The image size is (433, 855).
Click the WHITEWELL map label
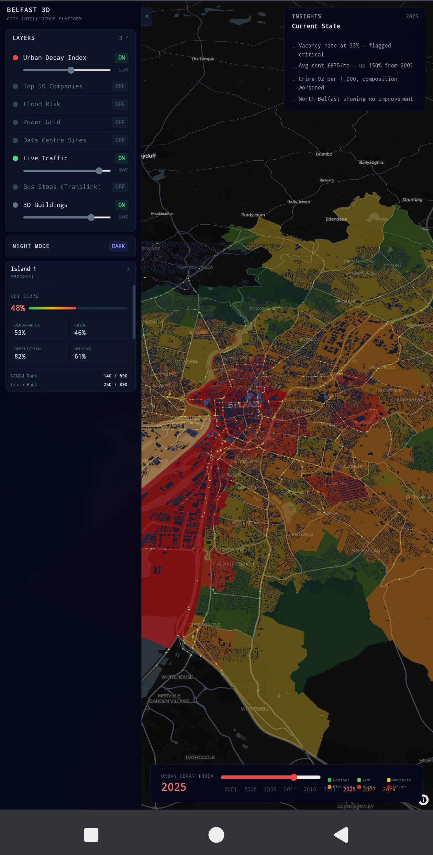tap(255, 709)
